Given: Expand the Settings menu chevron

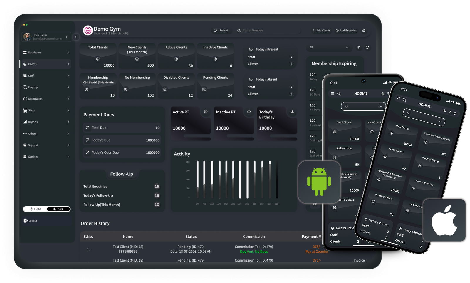Looking at the screenshot, I should click(x=68, y=157).
